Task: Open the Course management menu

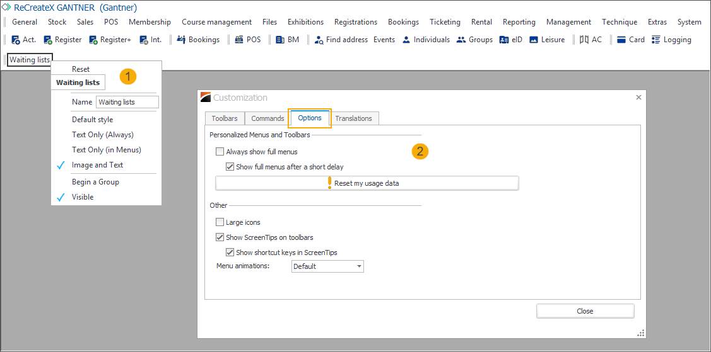Action: click(217, 21)
